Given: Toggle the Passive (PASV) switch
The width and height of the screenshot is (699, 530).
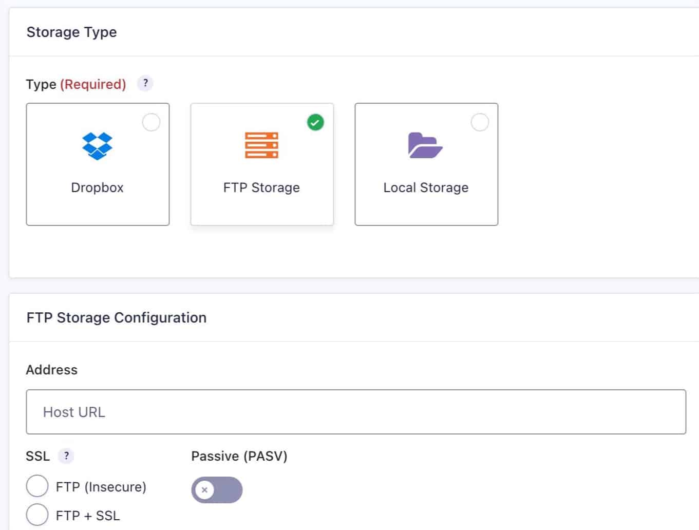Looking at the screenshot, I should [x=217, y=490].
